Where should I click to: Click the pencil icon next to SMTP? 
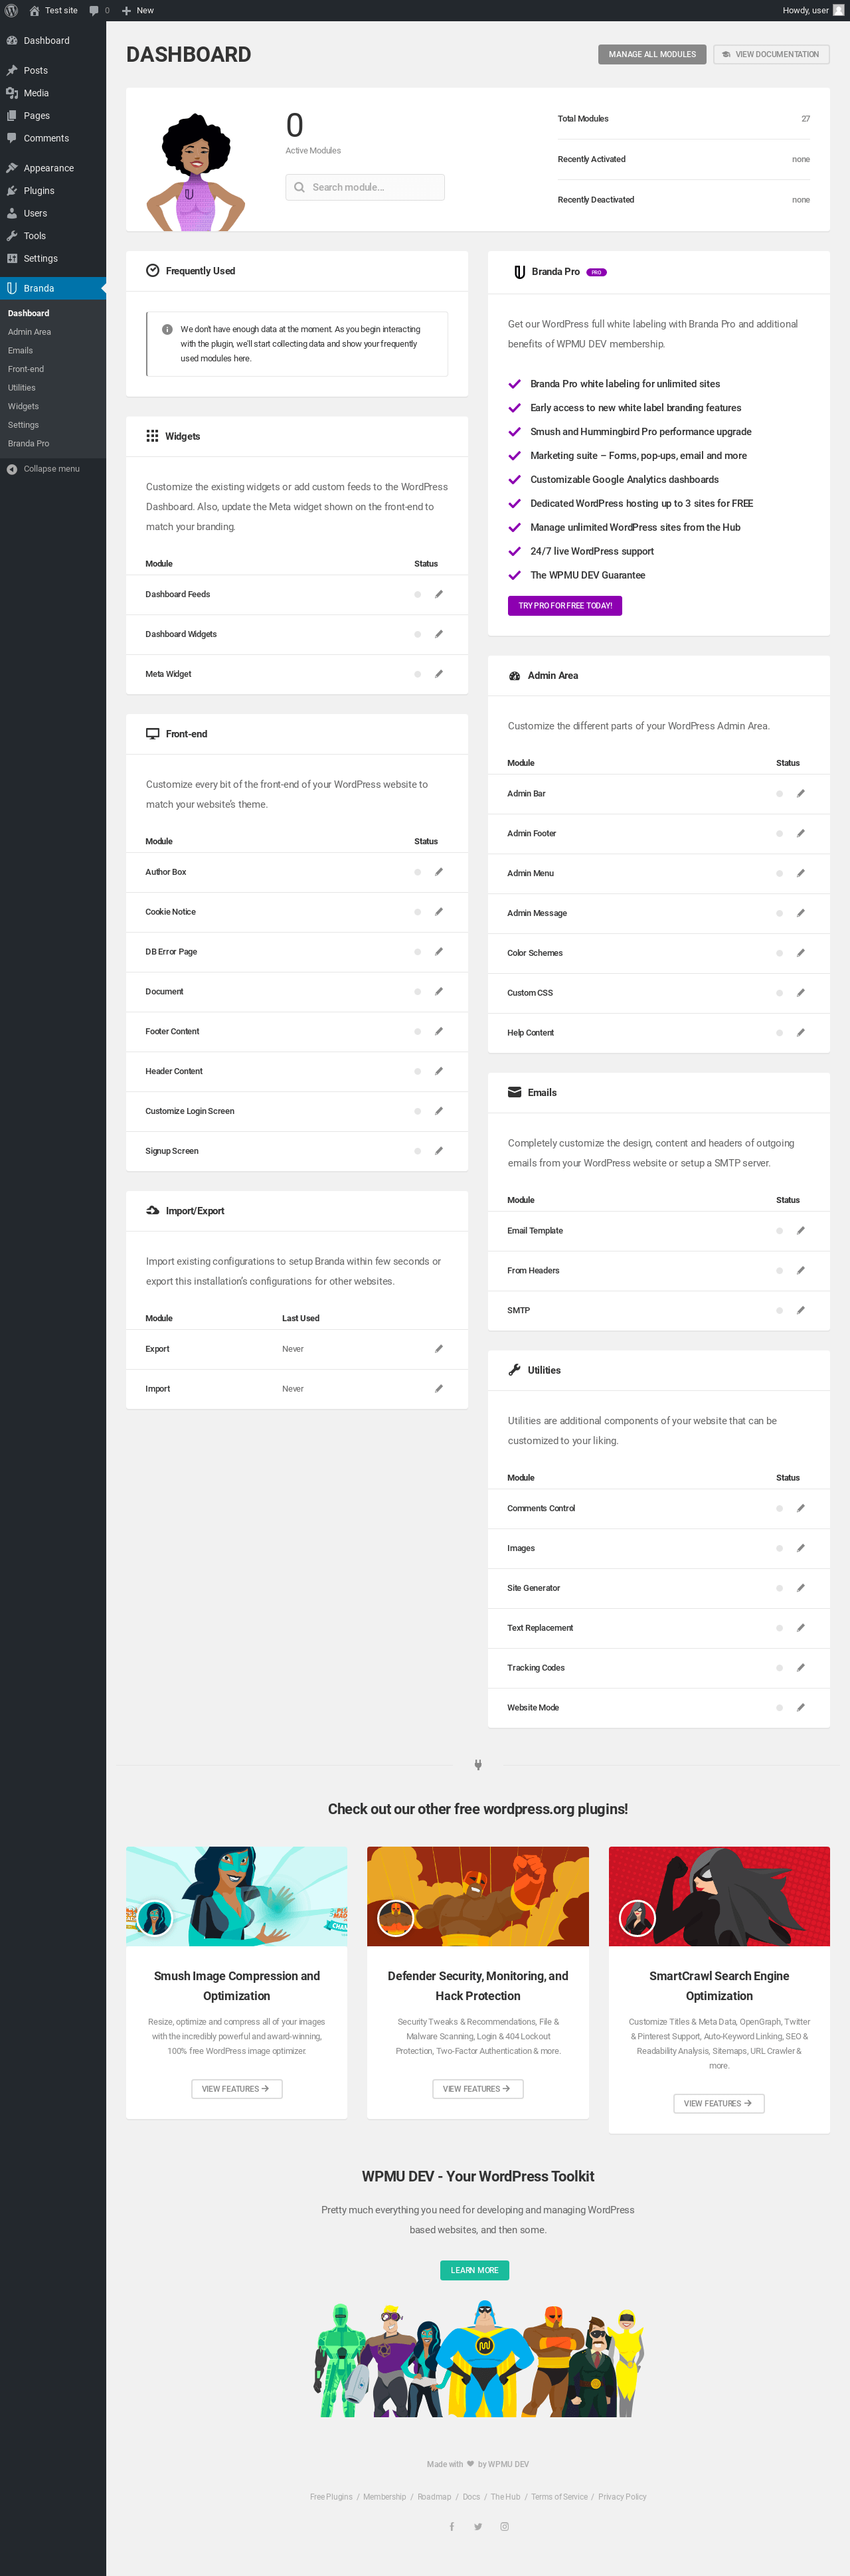(x=800, y=1310)
